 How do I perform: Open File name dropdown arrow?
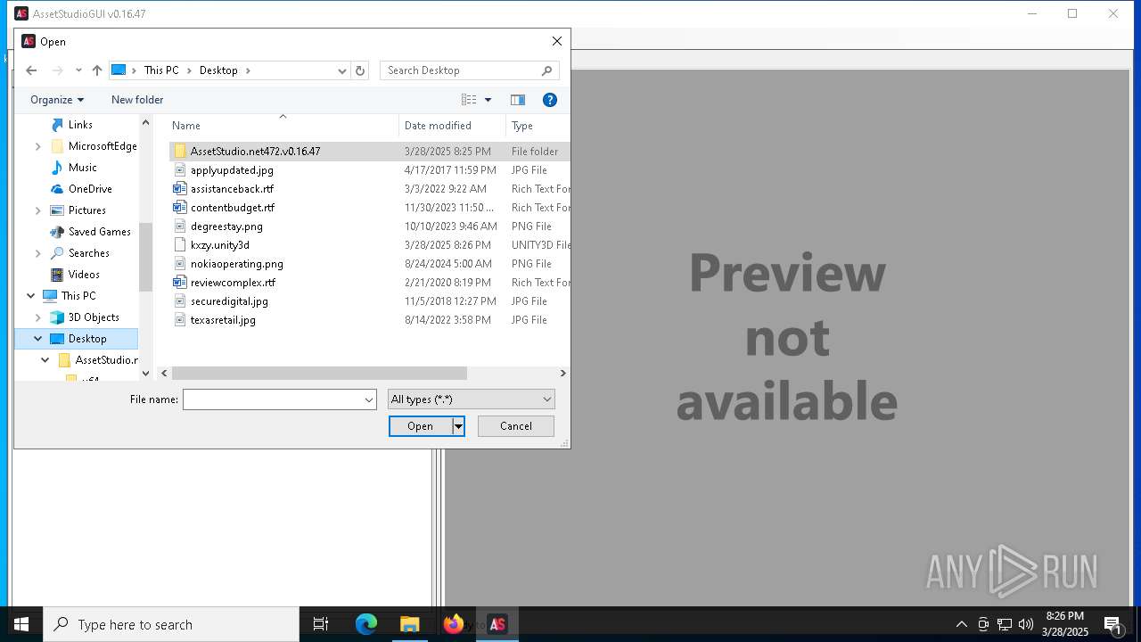point(369,399)
